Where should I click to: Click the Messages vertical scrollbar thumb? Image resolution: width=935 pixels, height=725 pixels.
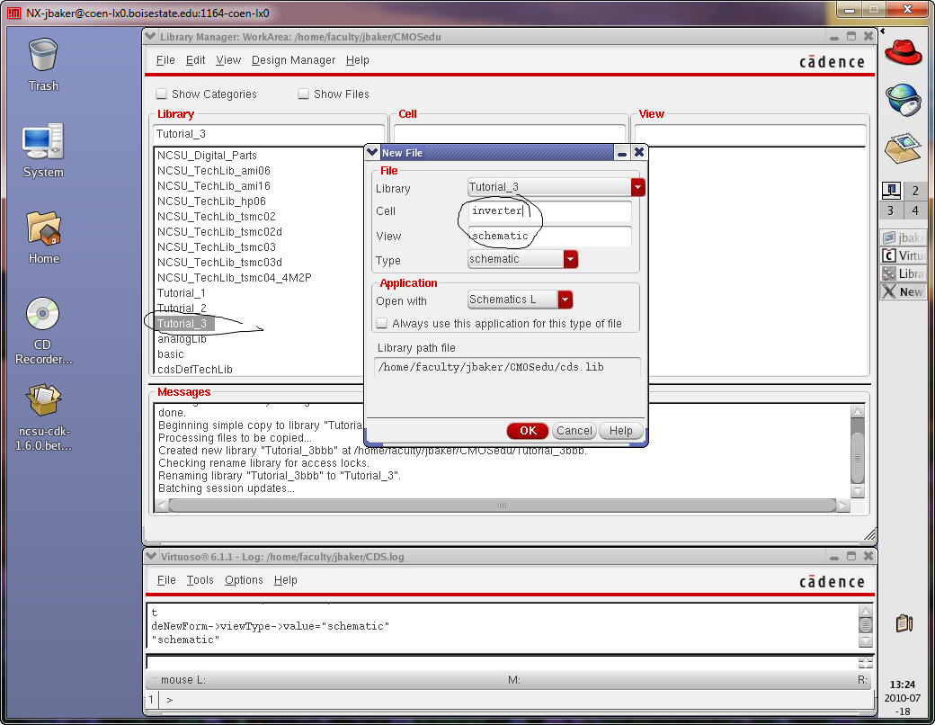[858, 458]
